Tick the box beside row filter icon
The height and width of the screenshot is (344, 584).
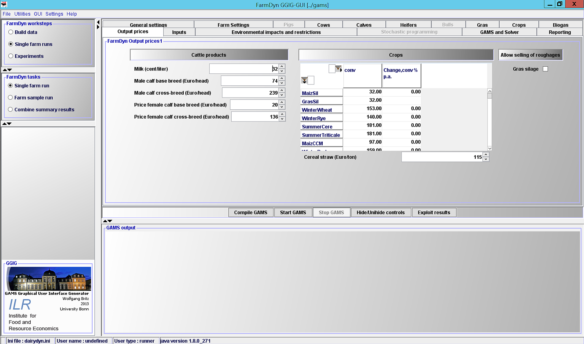(311, 80)
